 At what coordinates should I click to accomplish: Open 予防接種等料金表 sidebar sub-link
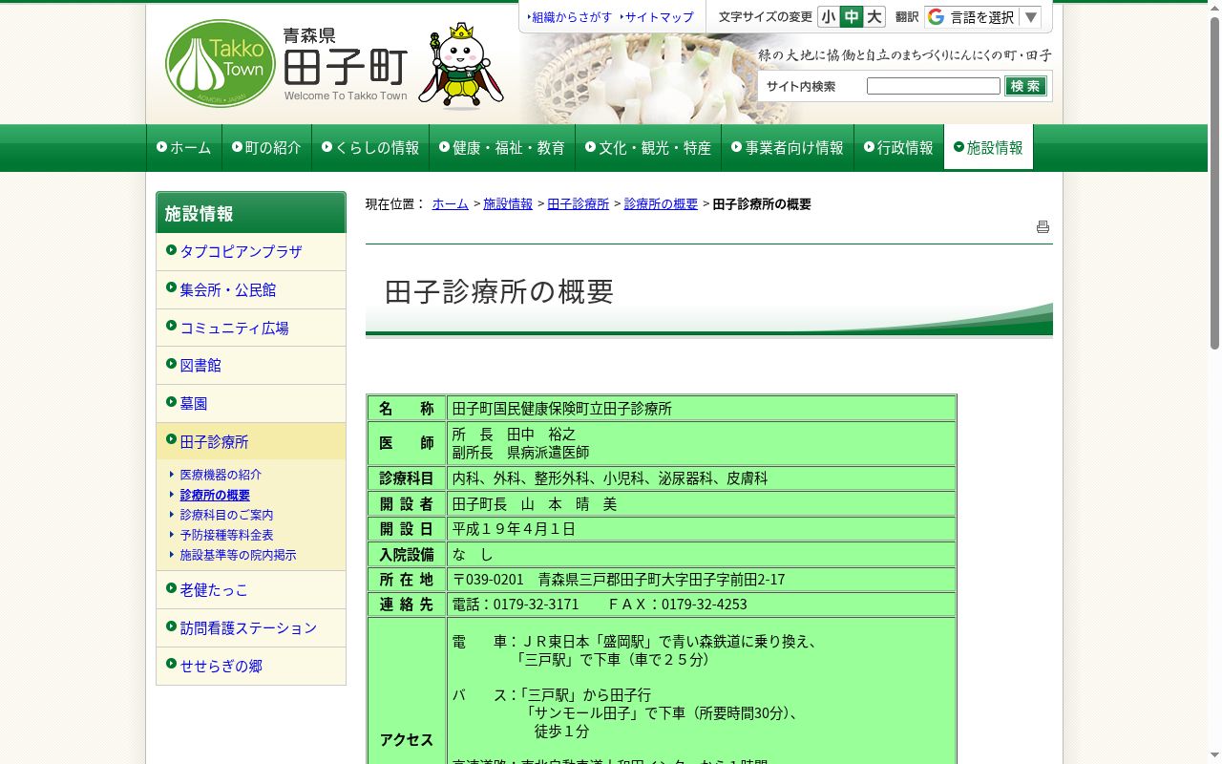click(x=227, y=535)
